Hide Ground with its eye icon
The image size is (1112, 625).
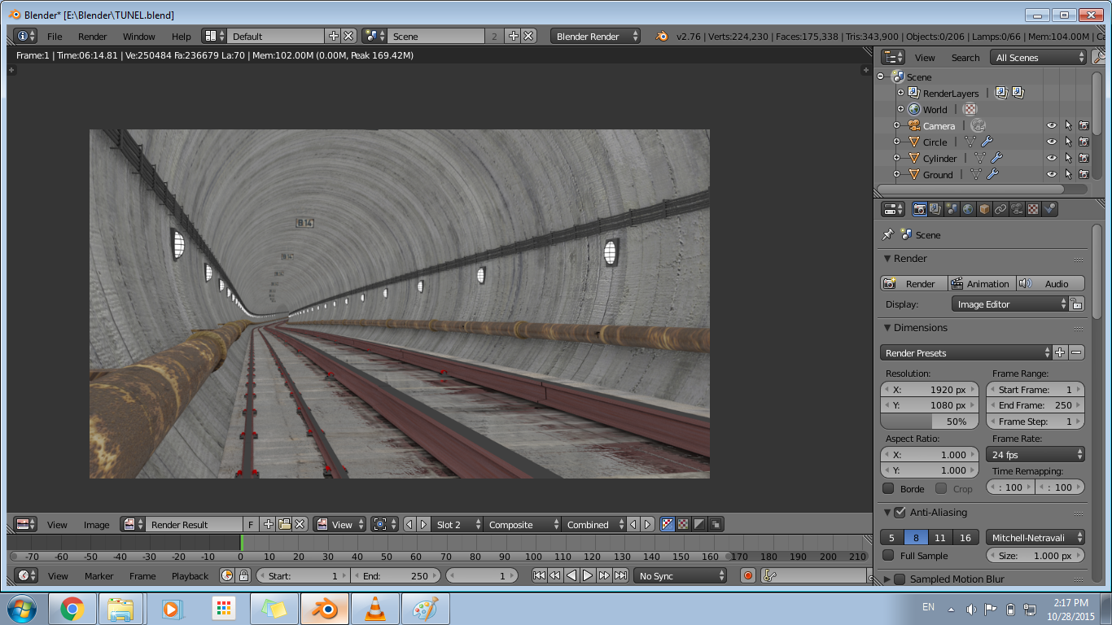coord(1051,174)
